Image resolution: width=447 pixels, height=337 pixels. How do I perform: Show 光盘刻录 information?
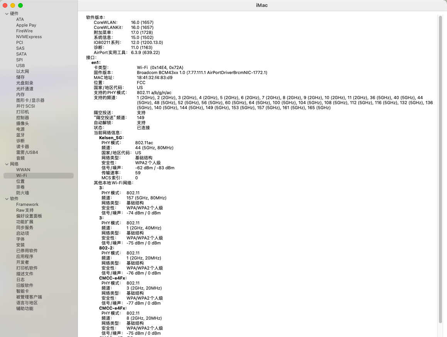pyautogui.click(x=25, y=83)
